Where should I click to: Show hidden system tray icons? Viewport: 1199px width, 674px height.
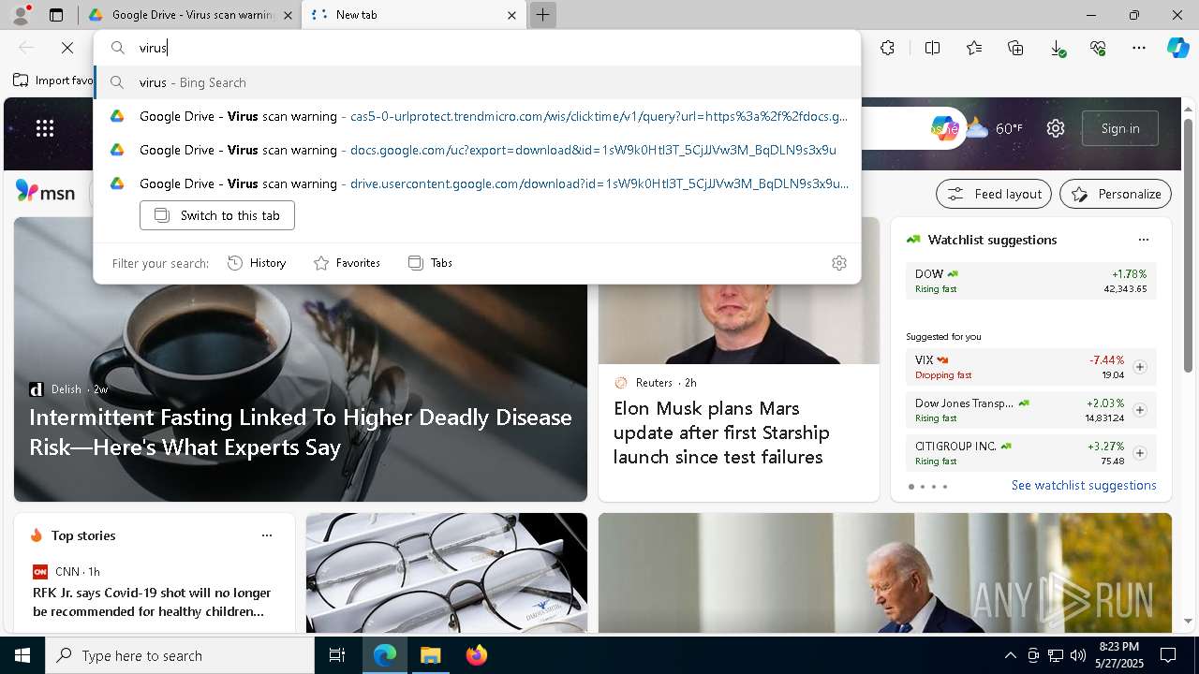[x=1010, y=655]
